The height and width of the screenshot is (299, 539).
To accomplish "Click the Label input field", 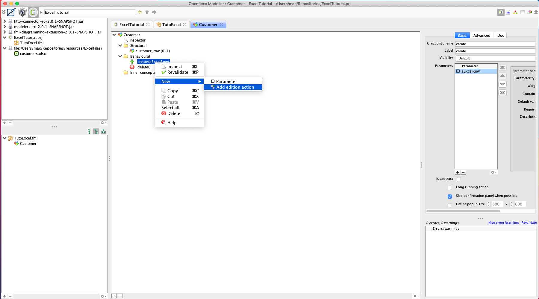I will coord(495,51).
